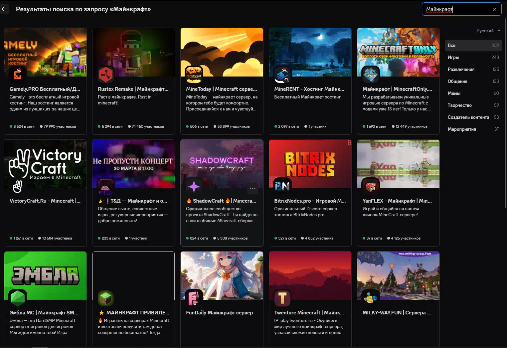The width and height of the screenshot is (507, 348).
Task: Click the VictoryCraft peace-hand server icon
Action: click(18, 186)
